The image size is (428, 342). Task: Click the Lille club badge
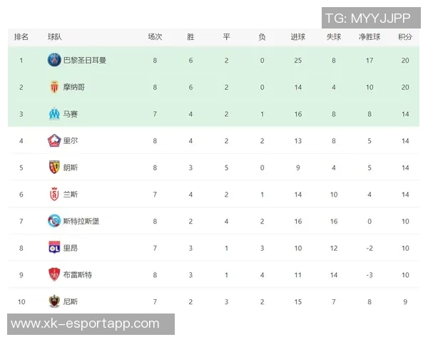click(55, 140)
